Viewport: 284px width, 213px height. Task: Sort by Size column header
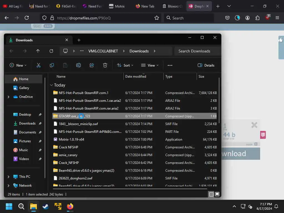tap(207, 77)
